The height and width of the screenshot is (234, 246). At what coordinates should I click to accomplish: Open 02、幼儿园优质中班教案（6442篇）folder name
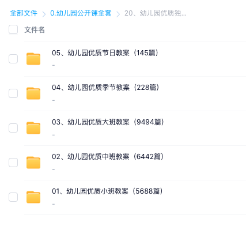(x=108, y=157)
